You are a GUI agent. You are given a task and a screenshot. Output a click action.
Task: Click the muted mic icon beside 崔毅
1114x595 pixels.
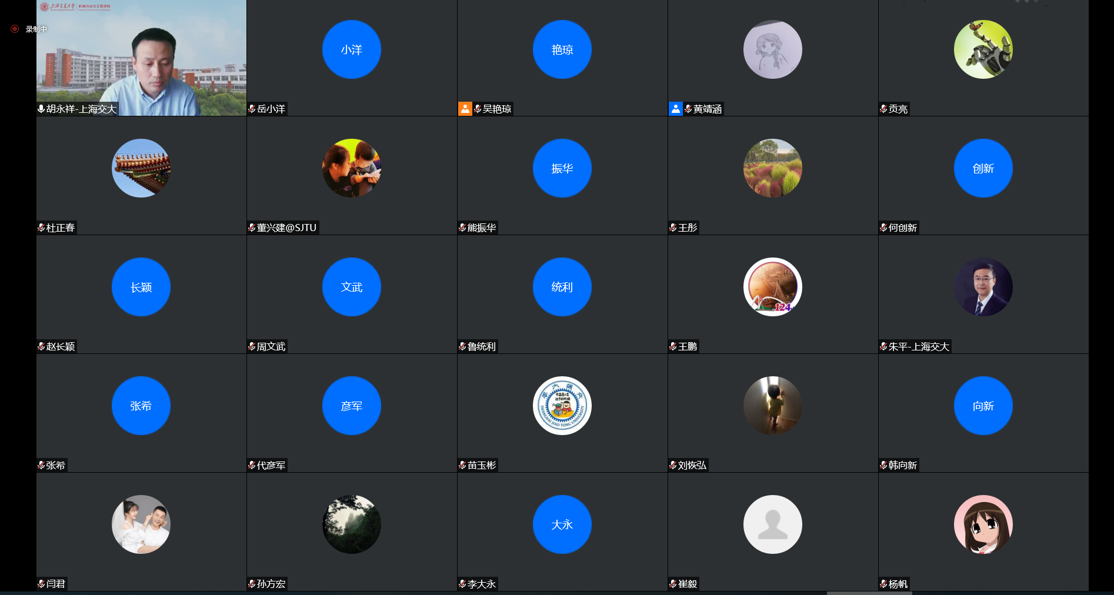click(673, 584)
